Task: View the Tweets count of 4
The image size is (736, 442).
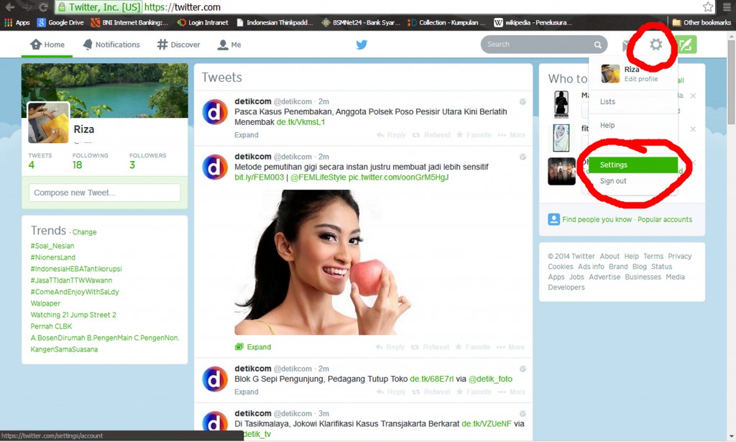Action: [40, 161]
